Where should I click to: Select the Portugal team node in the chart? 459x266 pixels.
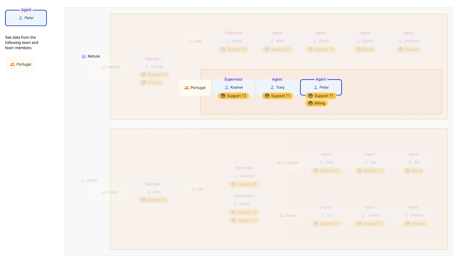pos(195,87)
